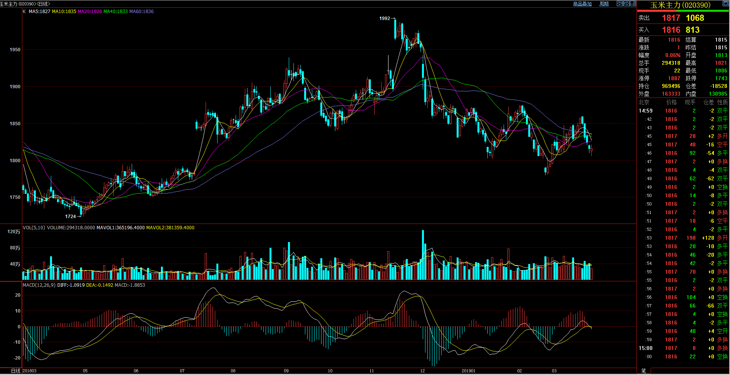Screen dimensions: 730x375
Task: Click the 卖出 sell price 1817
Action: point(671,18)
